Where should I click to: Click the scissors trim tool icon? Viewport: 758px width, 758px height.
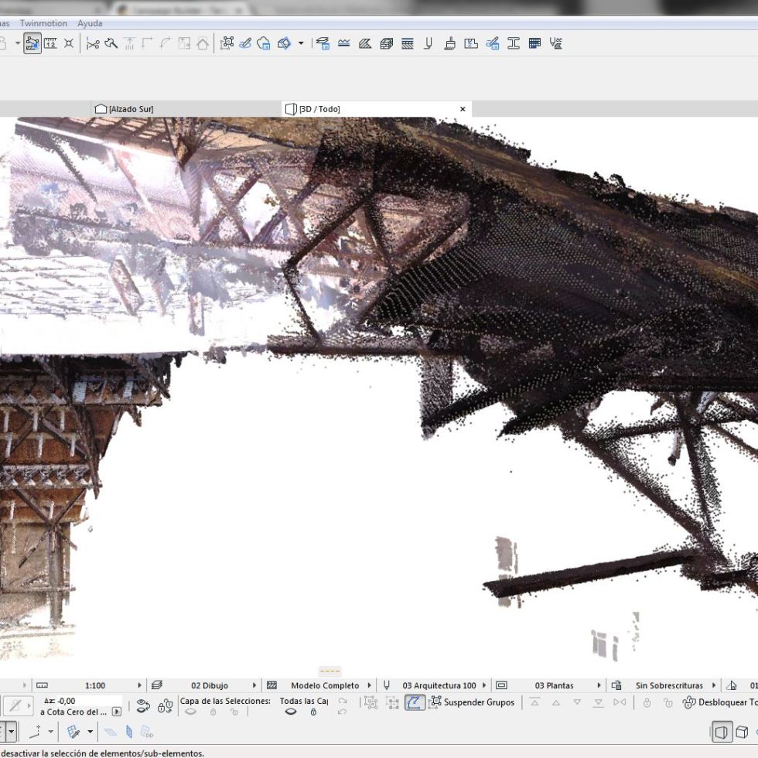pyautogui.click(x=93, y=43)
